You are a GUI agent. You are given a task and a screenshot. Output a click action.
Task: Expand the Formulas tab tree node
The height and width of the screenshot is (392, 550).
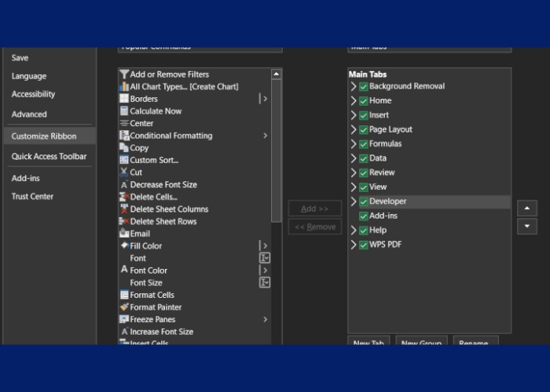coord(354,143)
